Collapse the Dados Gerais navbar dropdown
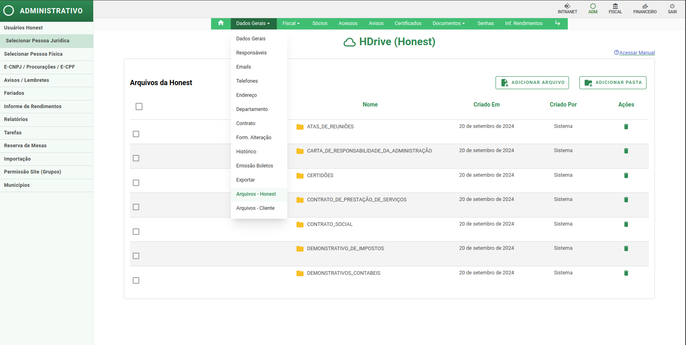Image resolution: width=686 pixels, height=345 pixels. pyautogui.click(x=253, y=23)
